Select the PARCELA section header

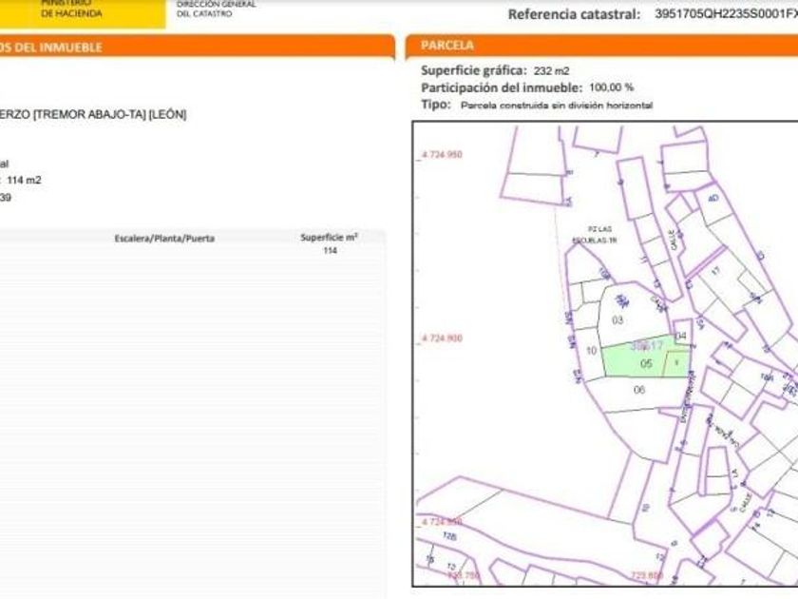[447, 46]
